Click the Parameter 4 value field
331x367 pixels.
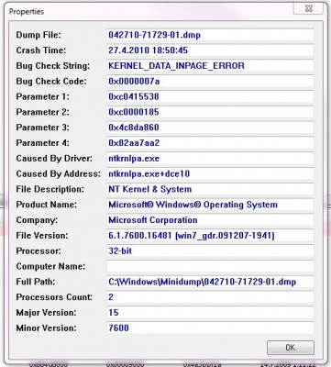[210, 143]
